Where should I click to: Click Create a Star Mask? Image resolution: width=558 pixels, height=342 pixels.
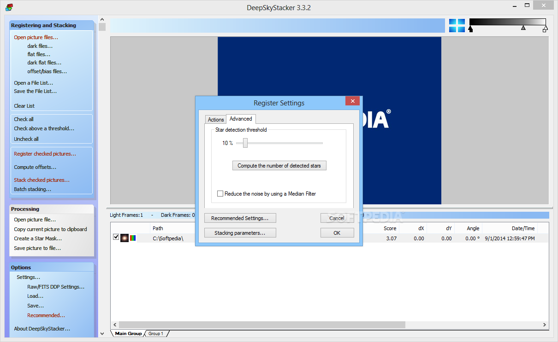[x=38, y=238]
